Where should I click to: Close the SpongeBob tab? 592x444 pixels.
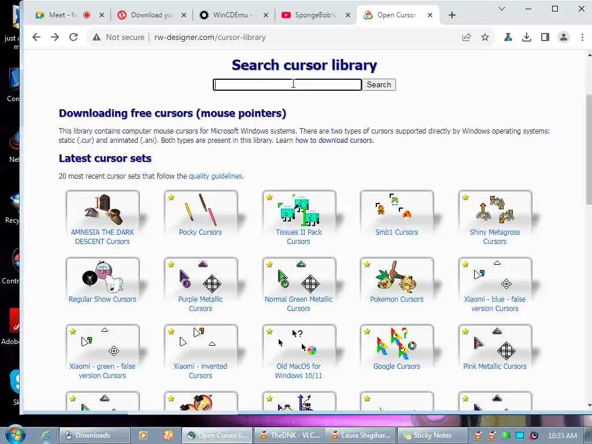(x=348, y=15)
